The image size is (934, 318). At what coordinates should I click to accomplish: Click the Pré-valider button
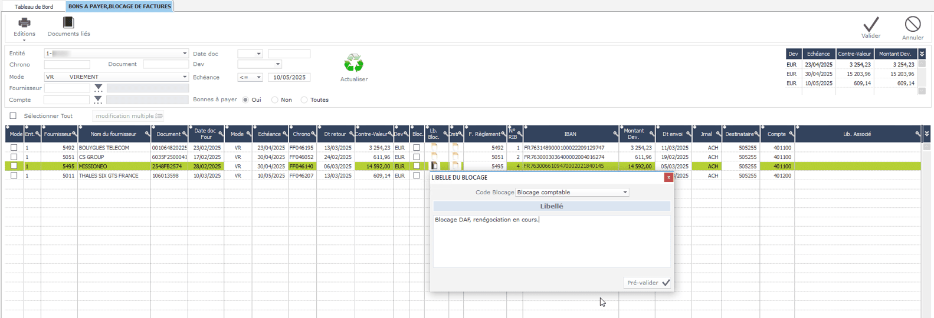tap(648, 283)
